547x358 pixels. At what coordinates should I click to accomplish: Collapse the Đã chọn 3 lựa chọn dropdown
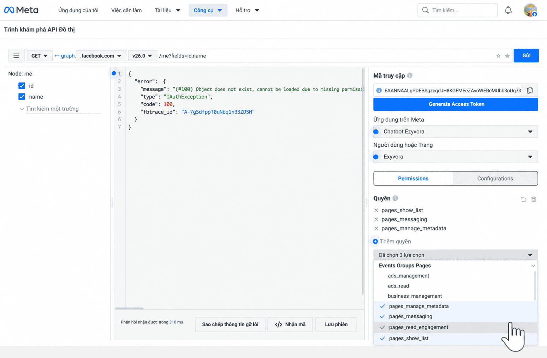(x=456, y=255)
